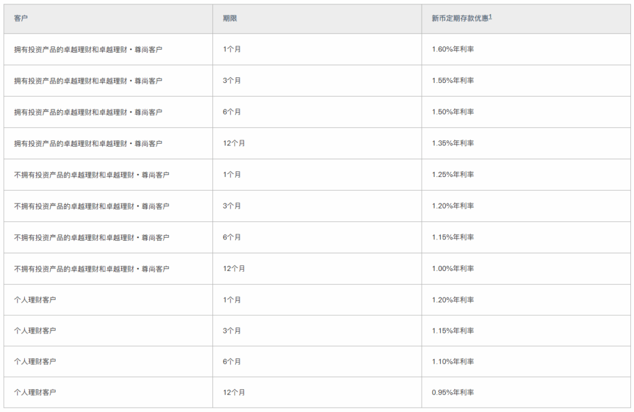This screenshot has width=634, height=412.
Task: Click the 1.50%年利率 rate cell
Action: (x=453, y=112)
